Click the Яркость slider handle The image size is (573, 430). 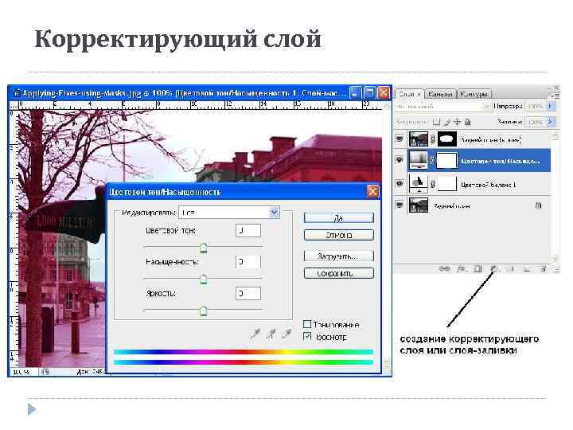pos(204,311)
